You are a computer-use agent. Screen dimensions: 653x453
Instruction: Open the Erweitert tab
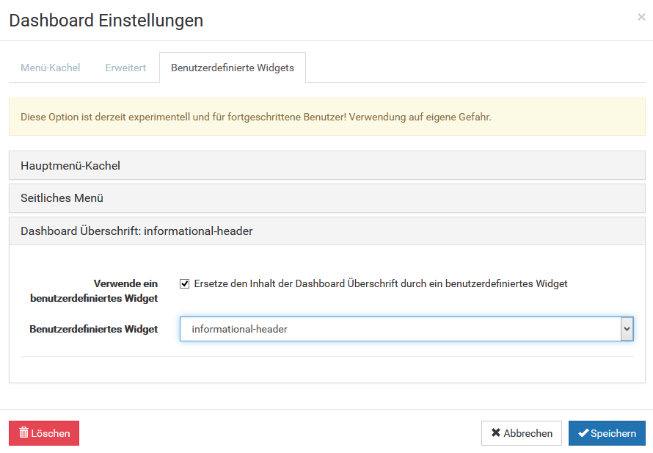[125, 68]
